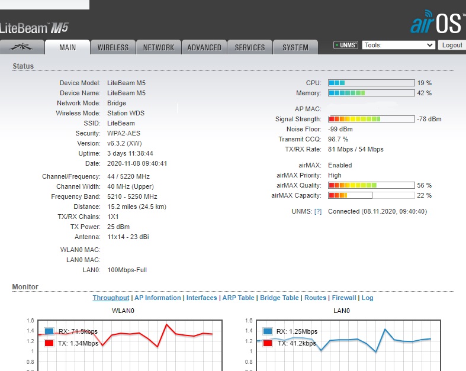Image resolution: width=466 pixels, height=371 pixels.
Task: Click the Frequency Band value '5210 - 5250 MHz'
Action: (132, 196)
